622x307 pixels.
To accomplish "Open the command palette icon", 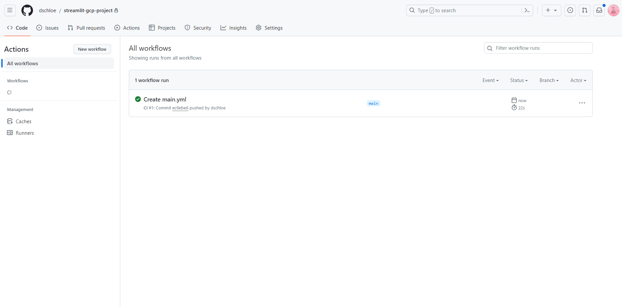I will pos(527,10).
